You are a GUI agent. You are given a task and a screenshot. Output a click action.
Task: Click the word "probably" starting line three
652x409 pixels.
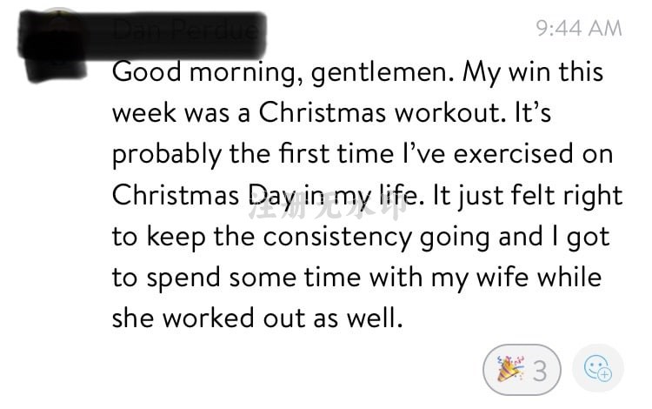(x=167, y=155)
